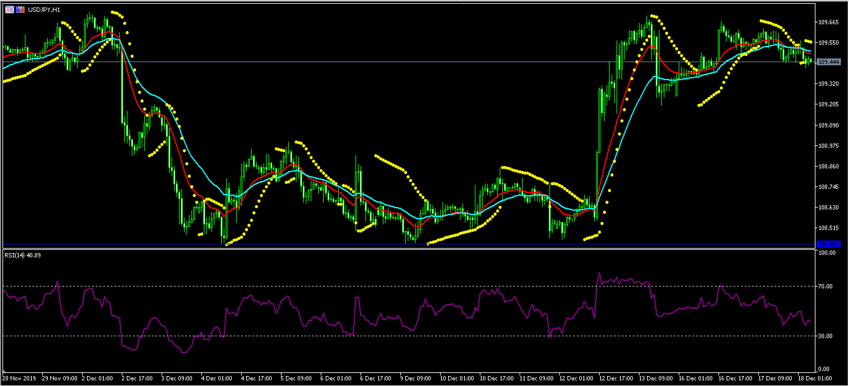849x386 pixels.
Task: Click the 2 Dec 17:00 time label
Action: click(137, 378)
